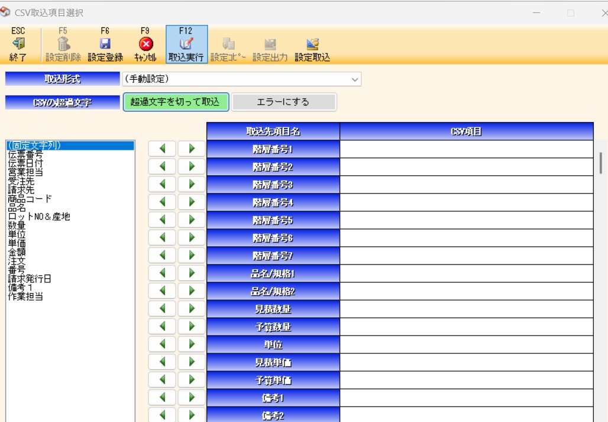Click the 設定取込 import settings icon
This screenshot has width=608, height=422.
tap(312, 44)
